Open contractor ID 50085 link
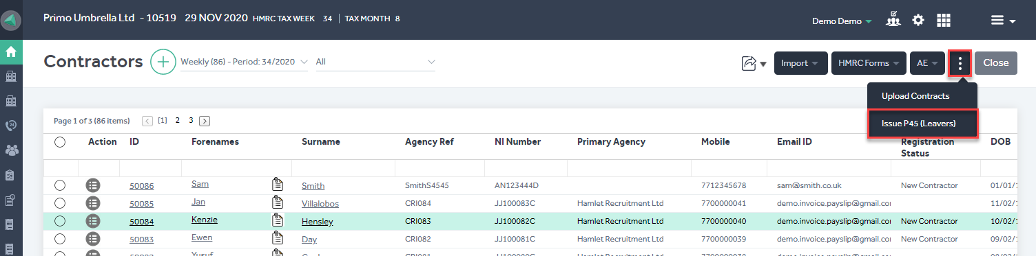 (x=141, y=204)
